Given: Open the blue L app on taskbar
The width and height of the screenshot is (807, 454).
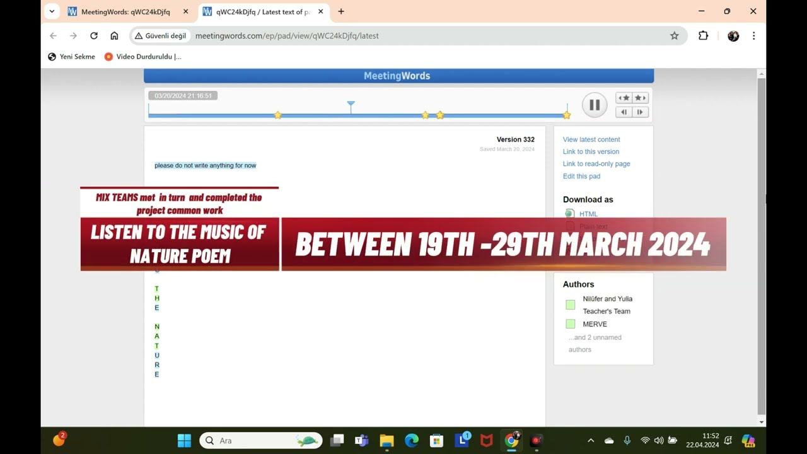Looking at the screenshot, I should click(462, 441).
